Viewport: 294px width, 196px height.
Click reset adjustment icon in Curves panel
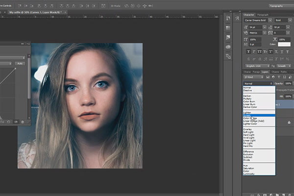(x=8, y=122)
